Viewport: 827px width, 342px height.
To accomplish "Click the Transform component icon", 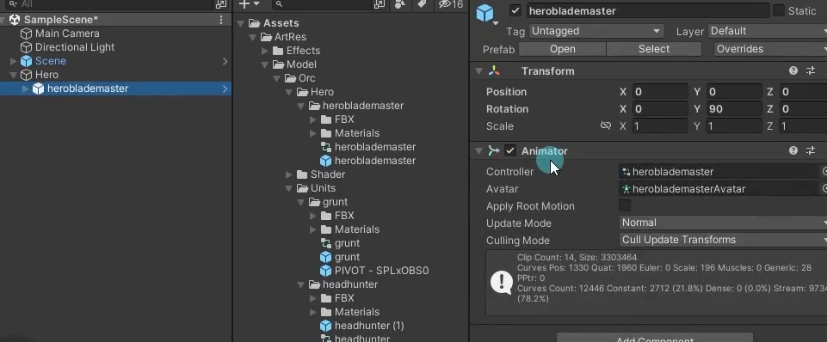I will pos(494,70).
